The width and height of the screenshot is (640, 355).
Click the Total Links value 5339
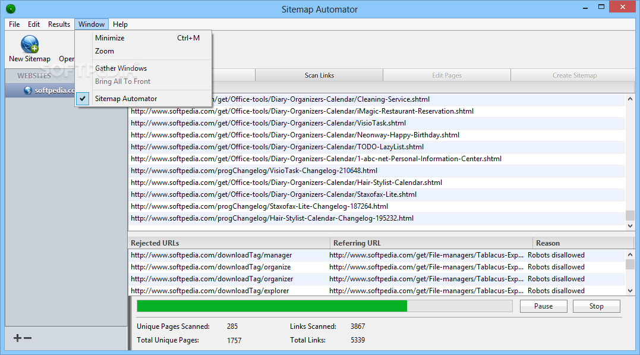pos(358,340)
